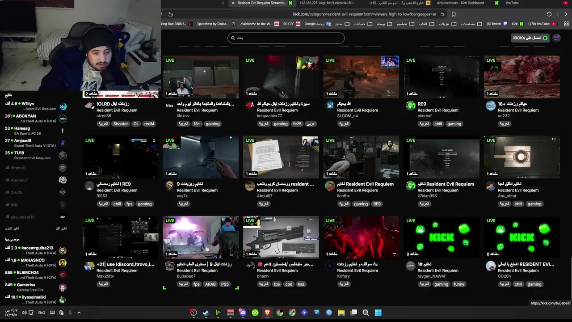The height and width of the screenshot is (322, 572).
Task: Open W1llyv's avatar in the sidebar
Action: 63,106
